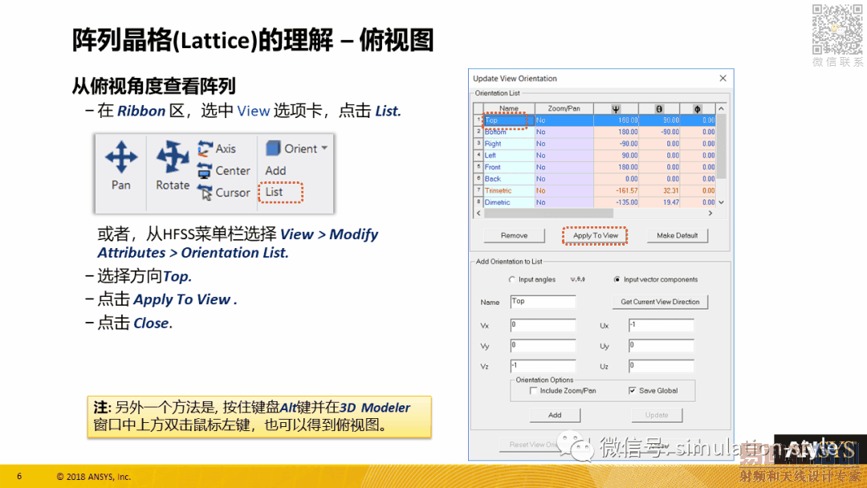Screen dimensions: 867x488
Task: Select the Back orientation row
Action: 595,179
